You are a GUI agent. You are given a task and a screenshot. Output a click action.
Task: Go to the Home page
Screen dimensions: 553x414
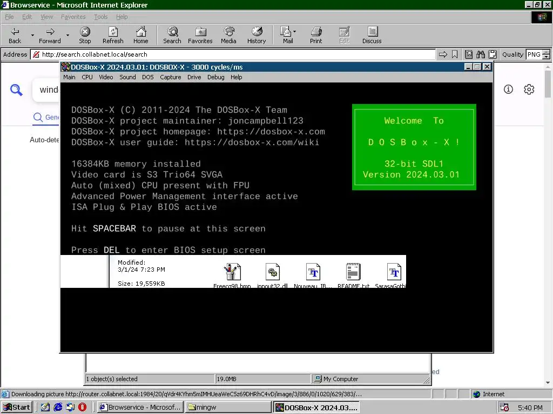141,35
